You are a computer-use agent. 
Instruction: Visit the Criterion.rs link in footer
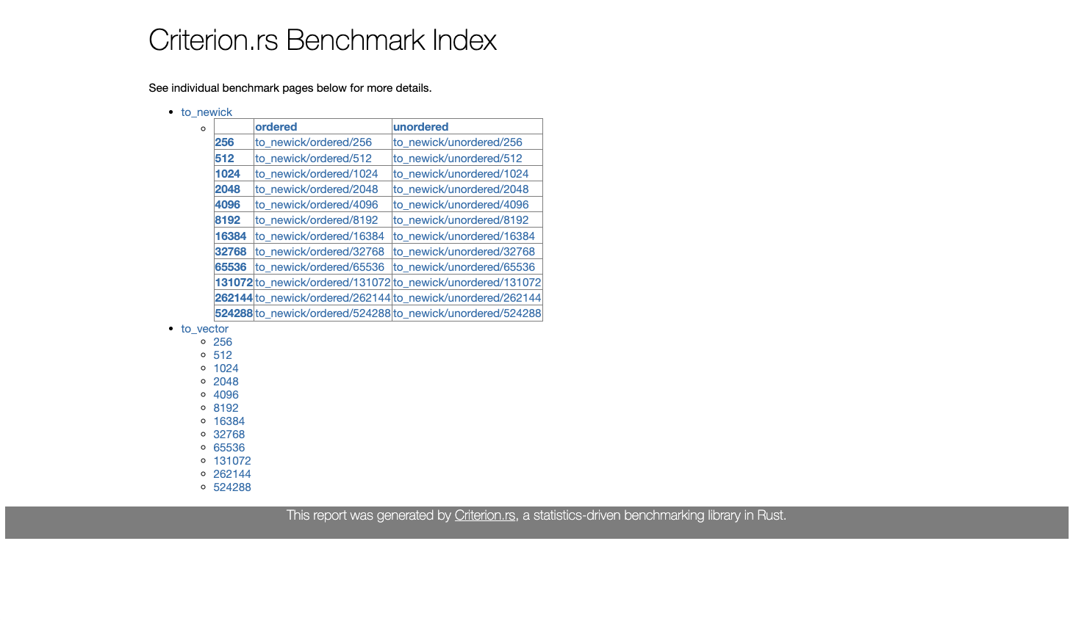pyautogui.click(x=485, y=515)
